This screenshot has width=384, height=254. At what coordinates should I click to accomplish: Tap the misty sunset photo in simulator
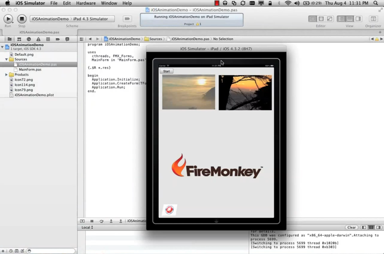[189, 92]
